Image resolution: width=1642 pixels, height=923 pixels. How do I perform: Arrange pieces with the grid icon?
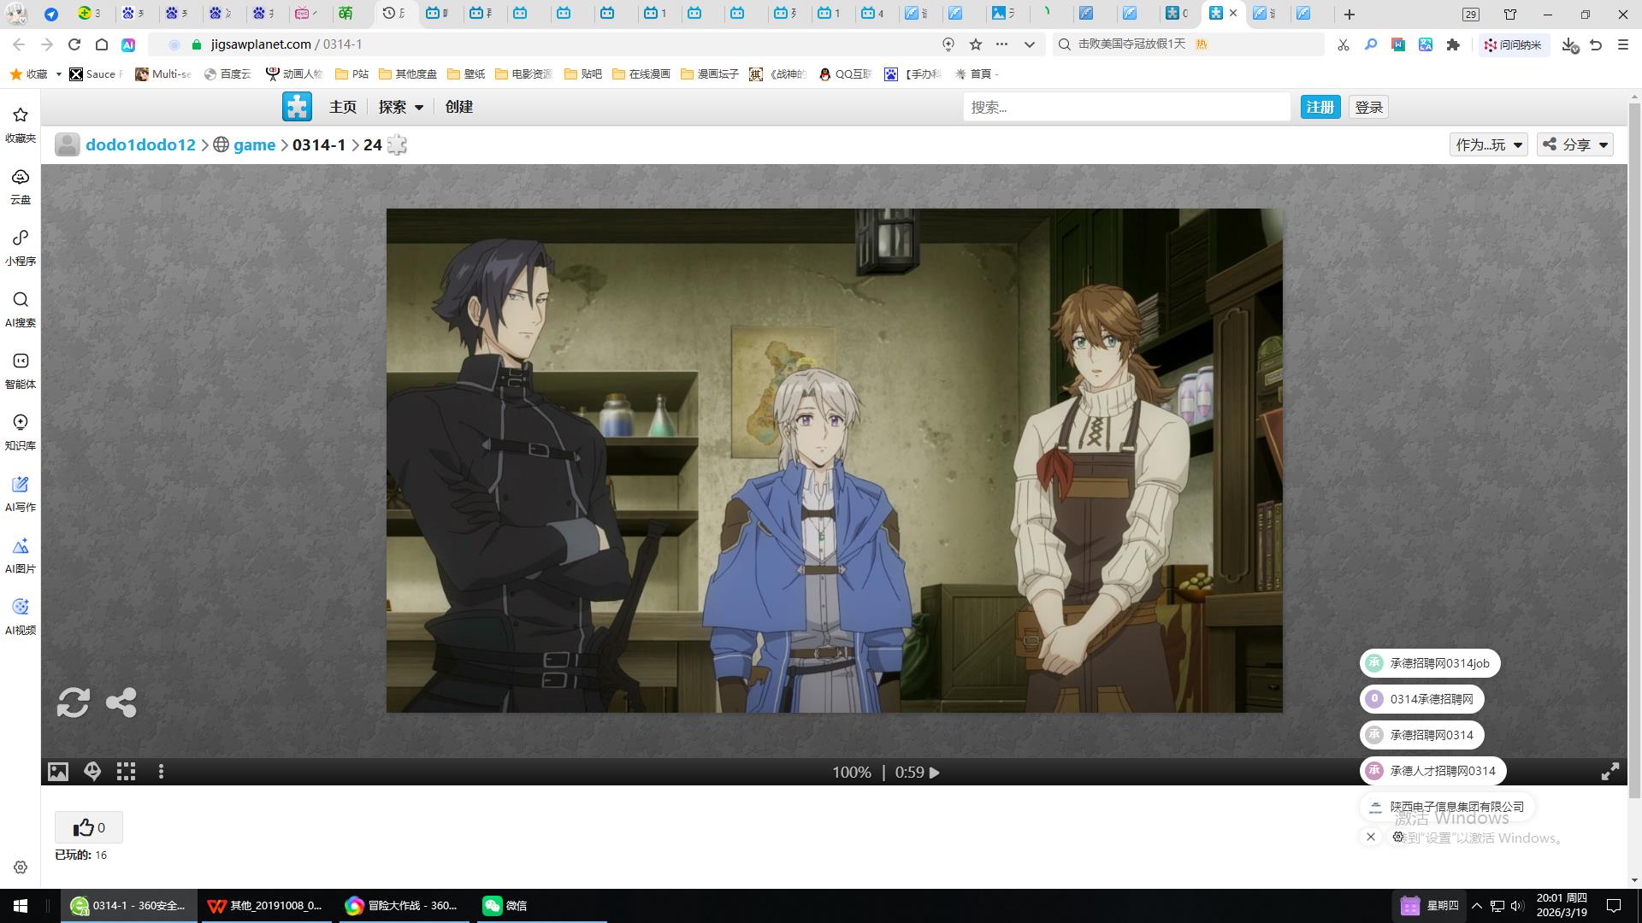(x=127, y=772)
